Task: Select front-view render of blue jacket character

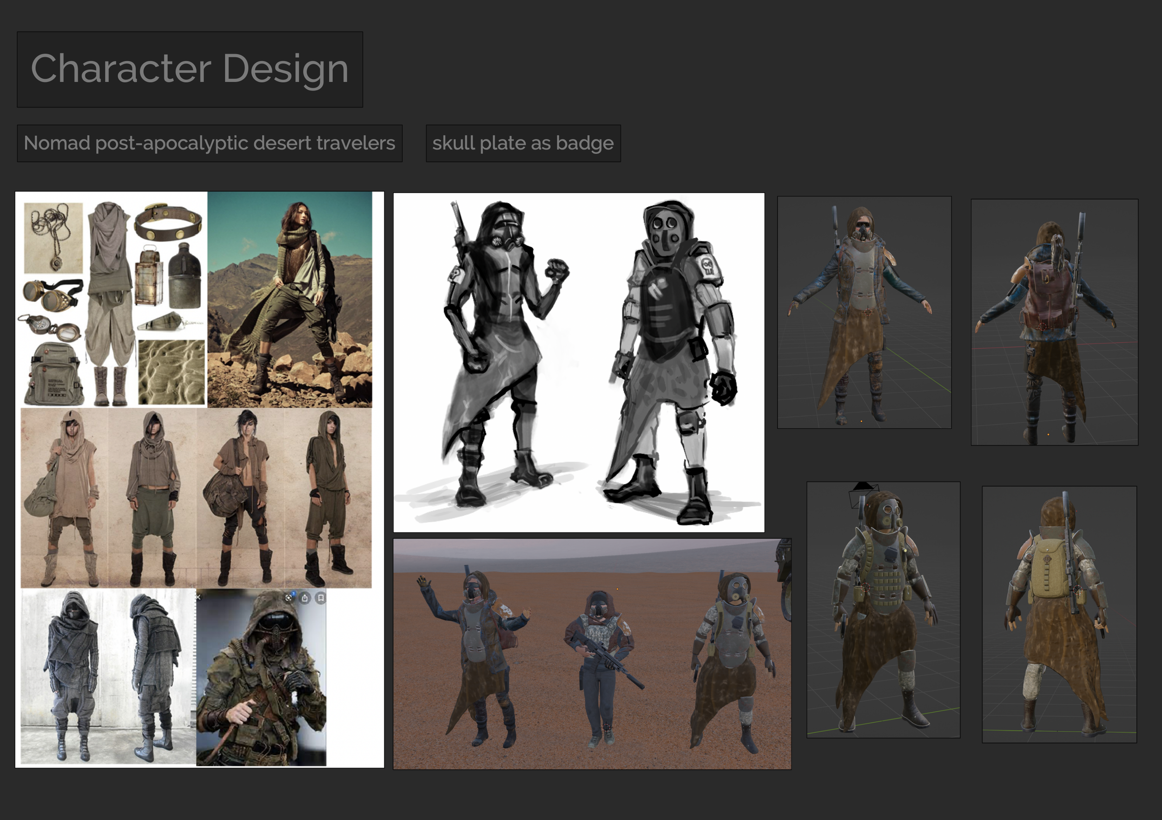Action: tap(864, 312)
